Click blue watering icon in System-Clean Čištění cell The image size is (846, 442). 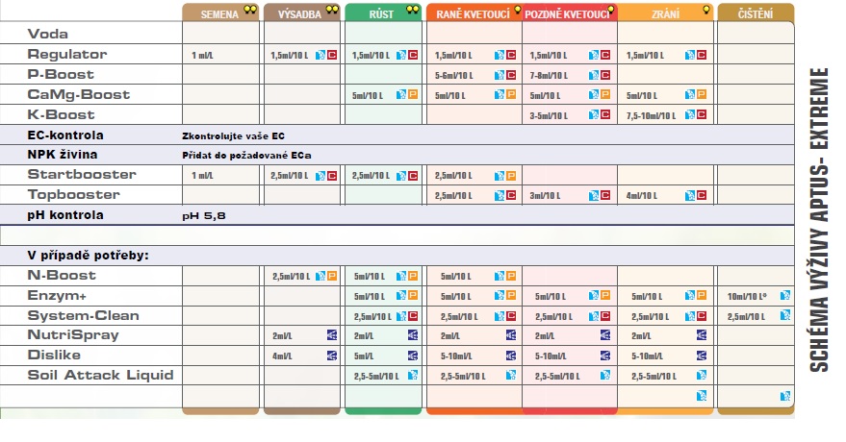(x=785, y=315)
